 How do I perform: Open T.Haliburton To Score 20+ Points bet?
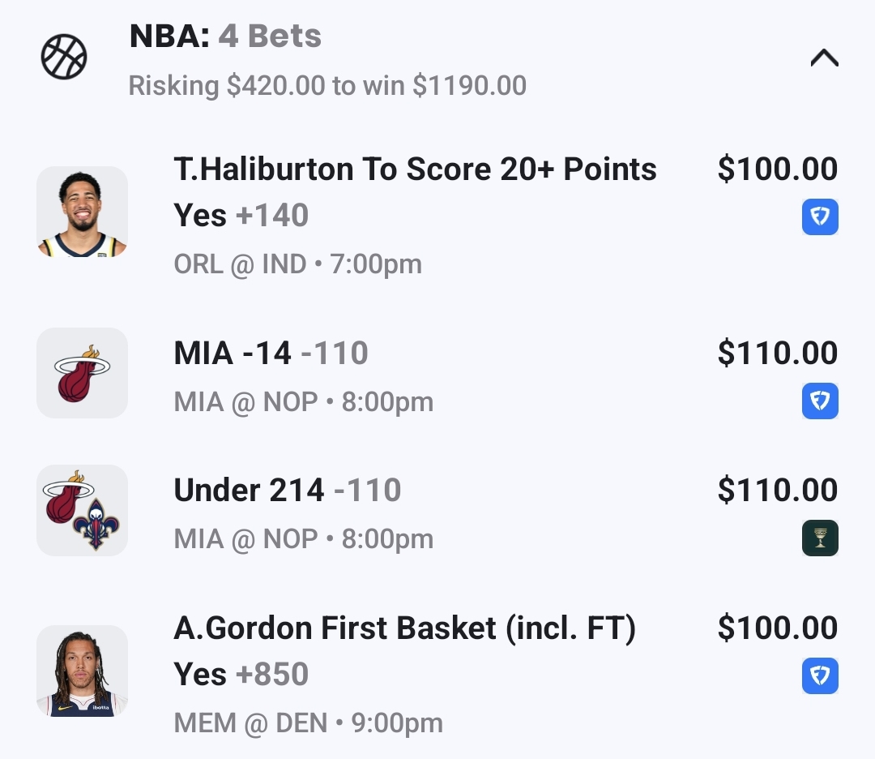coord(415,169)
